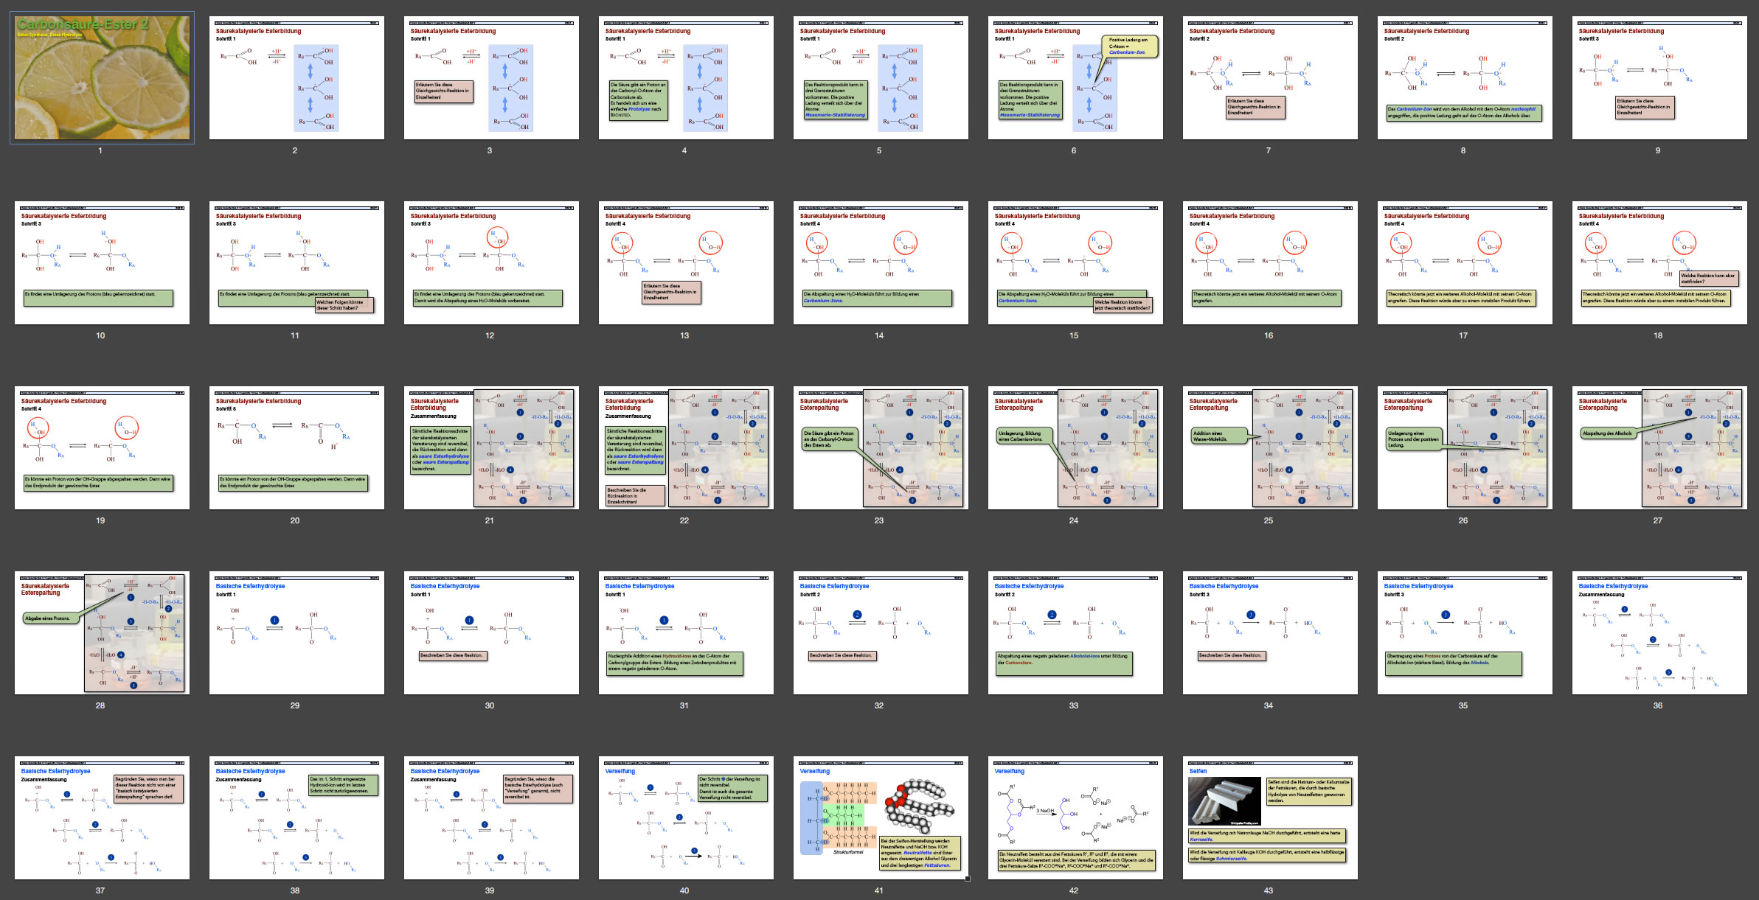Select slide 21, Esterbildung Zusammenfassung
1759x900 pixels.
point(491,447)
